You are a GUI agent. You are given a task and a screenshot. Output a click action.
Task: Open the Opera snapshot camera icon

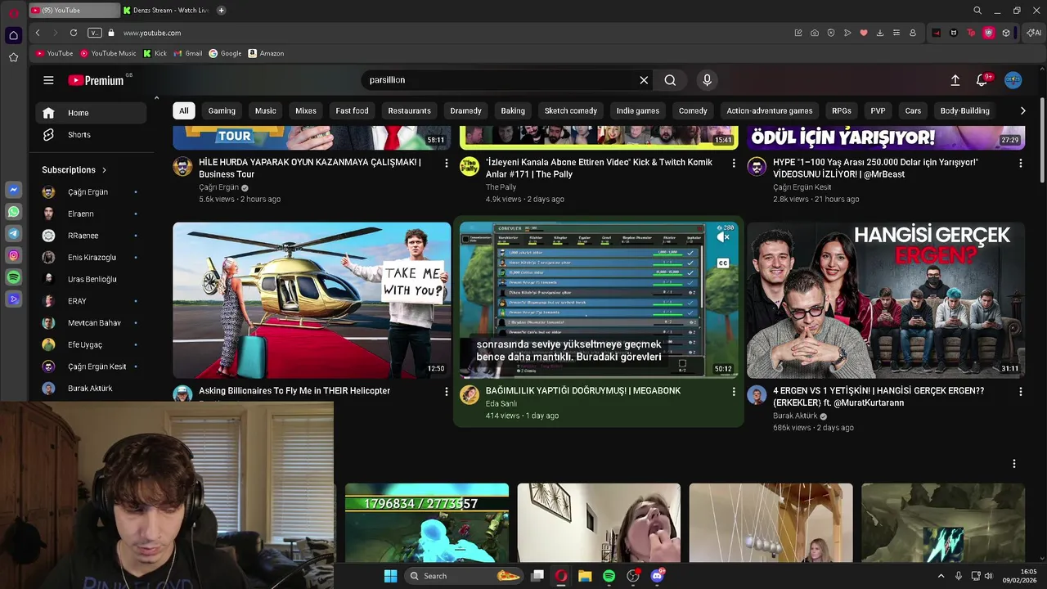(815, 33)
